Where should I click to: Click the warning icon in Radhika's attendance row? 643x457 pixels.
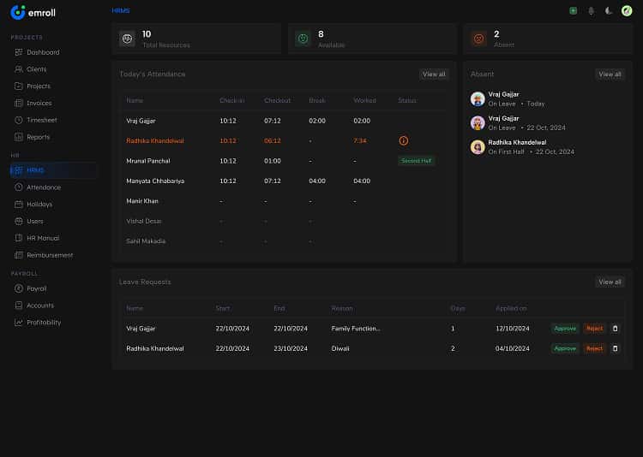click(404, 140)
